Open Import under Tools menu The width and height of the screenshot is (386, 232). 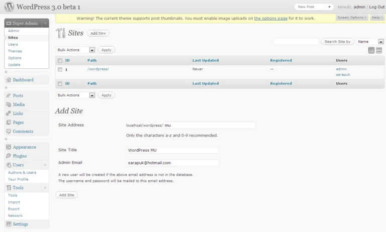14,202
